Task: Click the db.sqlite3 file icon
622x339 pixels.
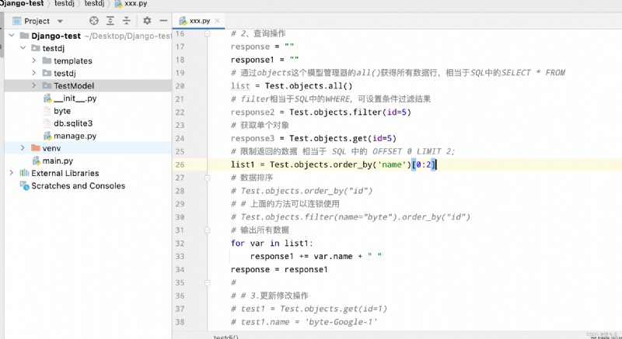Action: tap(47, 123)
